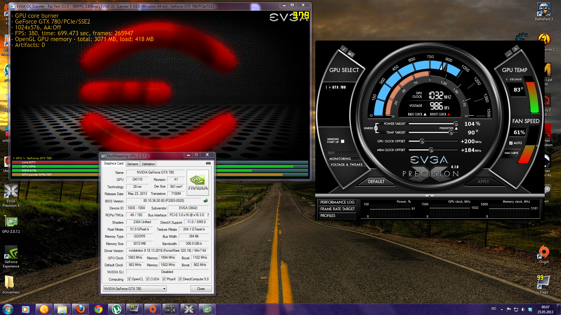Image resolution: width=561 pixels, height=315 pixels.
Task: Click the Temp Target slider handle
Action: tap(451, 132)
